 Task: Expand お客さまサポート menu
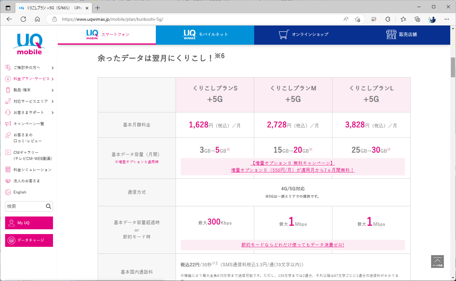[29, 112]
